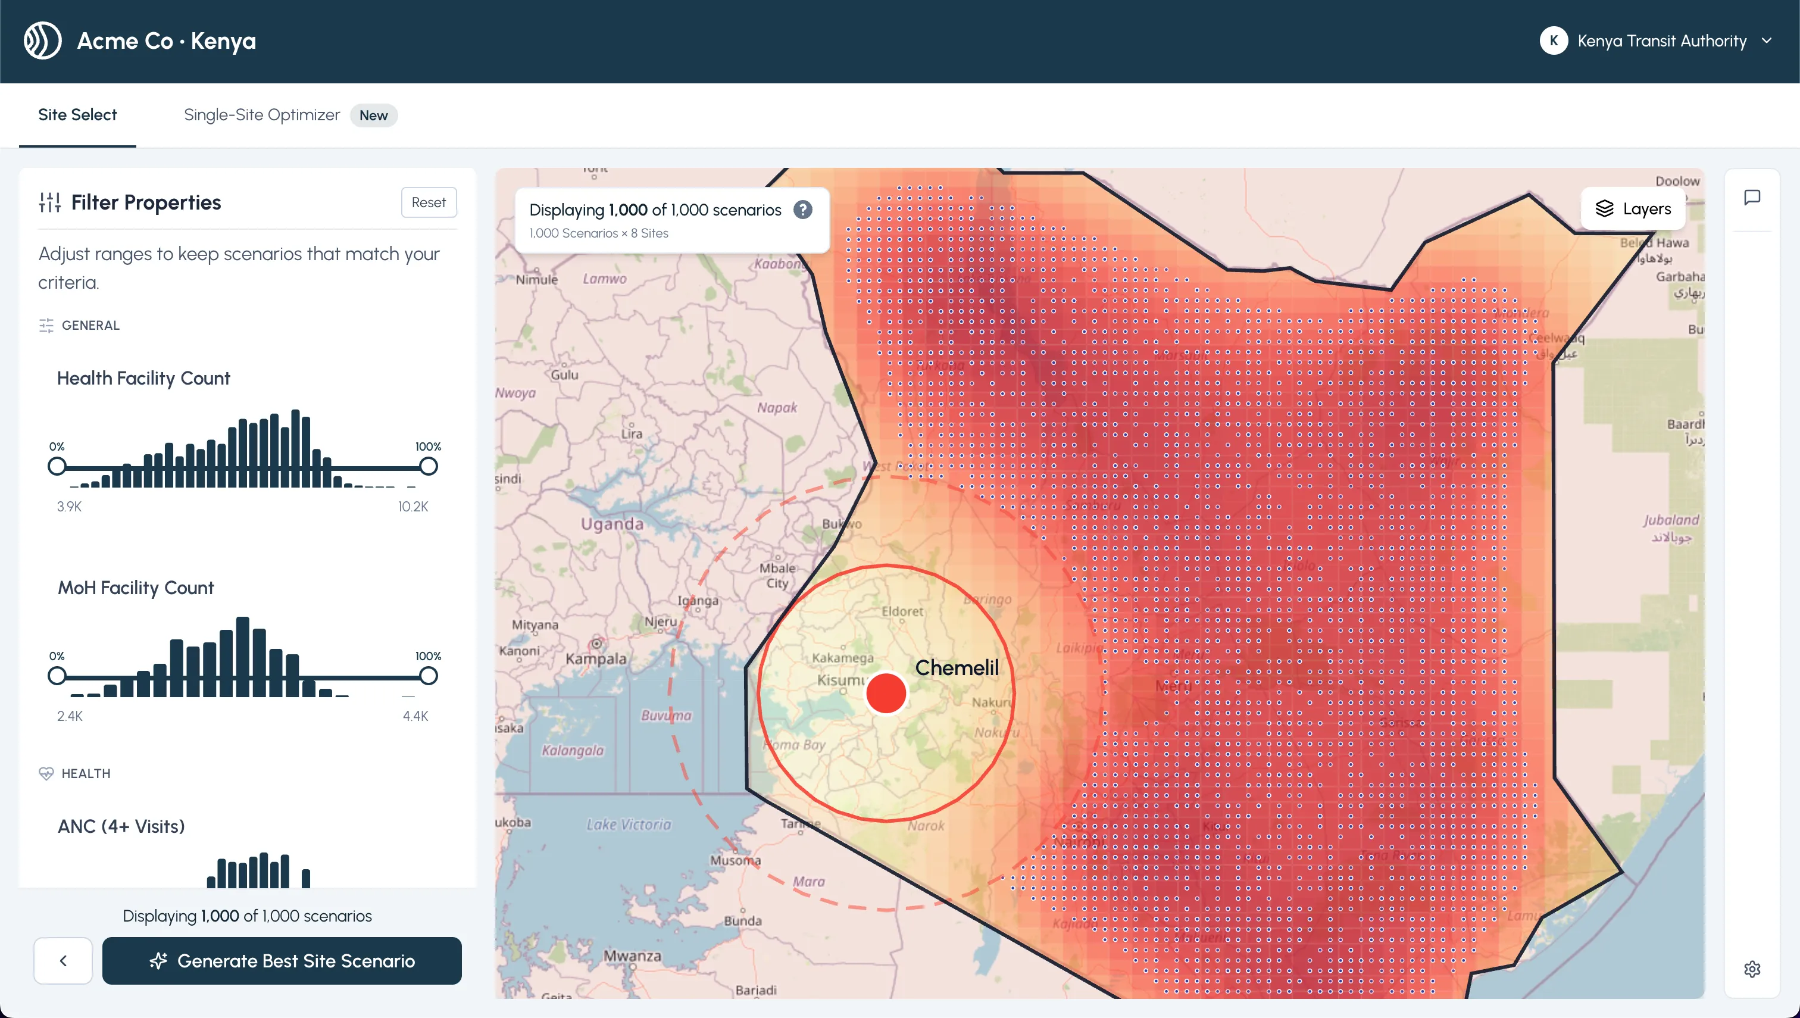Click the New badge next to Single-Site Optimizer

pyautogui.click(x=374, y=115)
